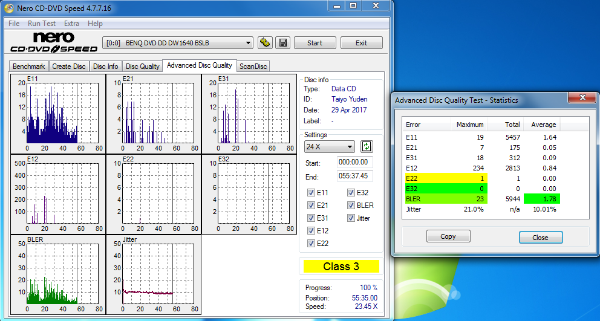Click the E22 error graph
600x321 pixels.
pos(154,195)
